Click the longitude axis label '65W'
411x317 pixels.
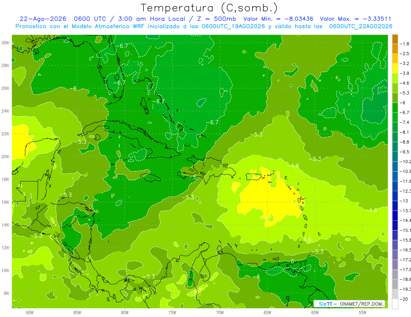[267, 313]
